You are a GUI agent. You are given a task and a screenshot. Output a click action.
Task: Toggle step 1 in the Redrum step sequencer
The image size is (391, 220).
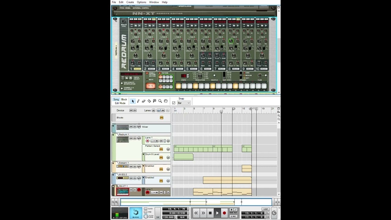tap(178, 86)
